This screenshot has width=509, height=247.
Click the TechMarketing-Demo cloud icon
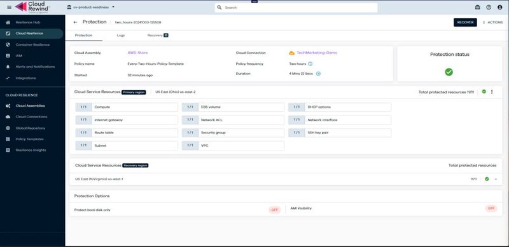point(291,53)
